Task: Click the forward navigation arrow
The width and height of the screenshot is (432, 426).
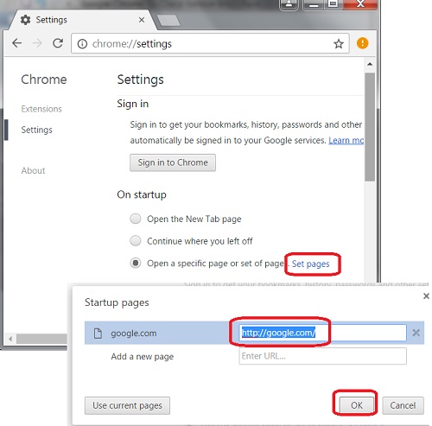Action: [37, 43]
